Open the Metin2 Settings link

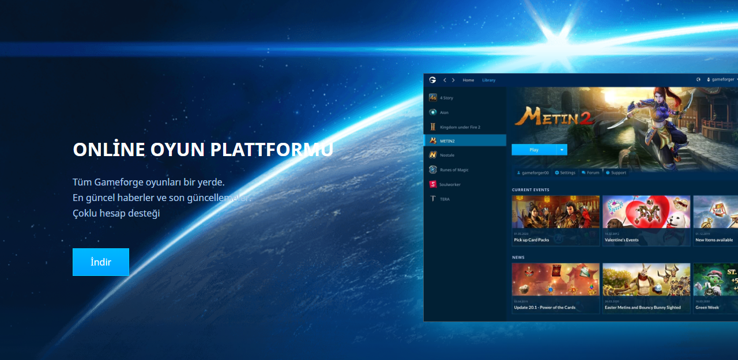tap(565, 173)
